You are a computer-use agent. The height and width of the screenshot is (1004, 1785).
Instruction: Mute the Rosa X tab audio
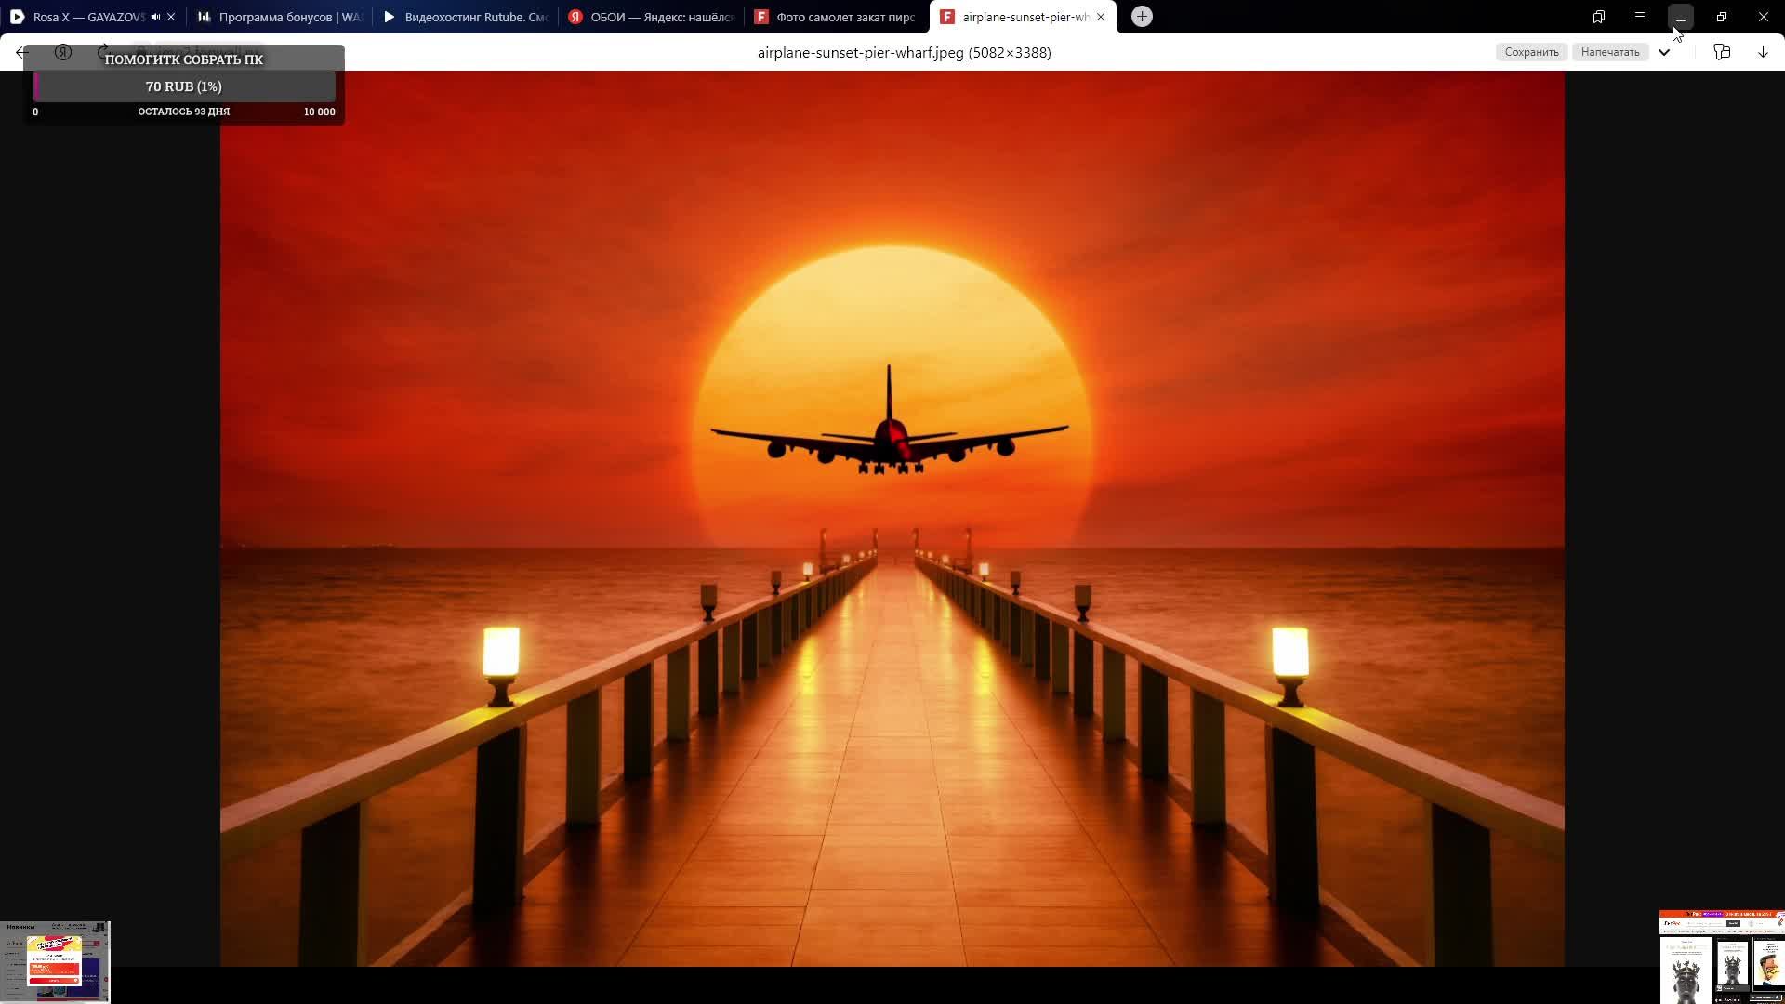tap(155, 17)
